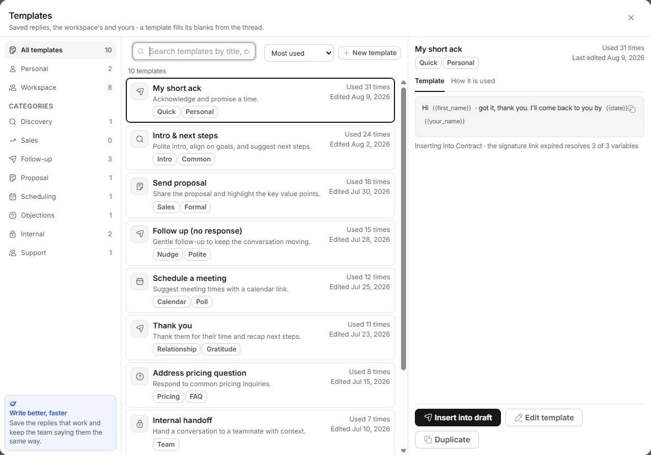Switch to the How it is used tab
The width and height of the screenshot is (651, 455).
click(473, 81)
